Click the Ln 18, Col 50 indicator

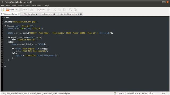click(x=148, y=93)
